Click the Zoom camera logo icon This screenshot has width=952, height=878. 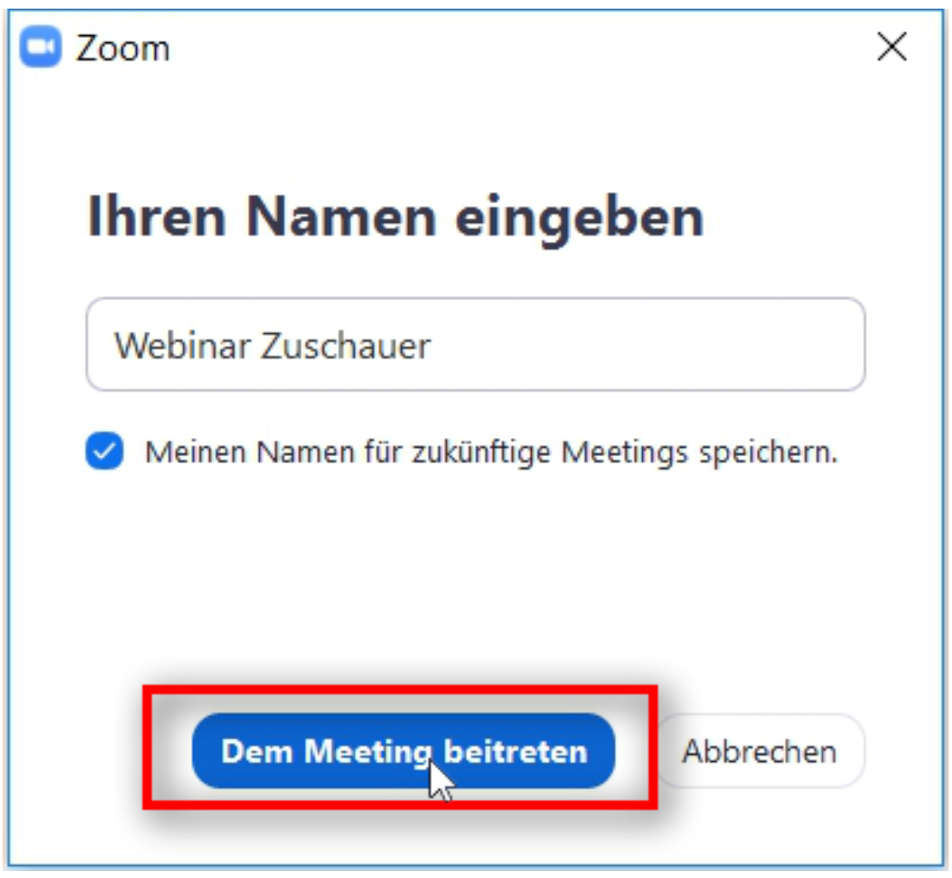(40, 46)
